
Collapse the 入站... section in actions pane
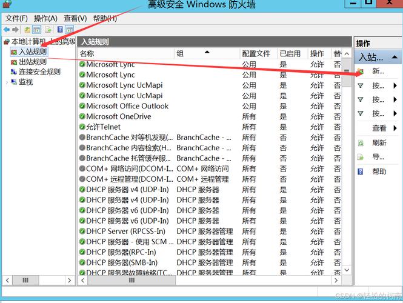click(x=395, y=57)
